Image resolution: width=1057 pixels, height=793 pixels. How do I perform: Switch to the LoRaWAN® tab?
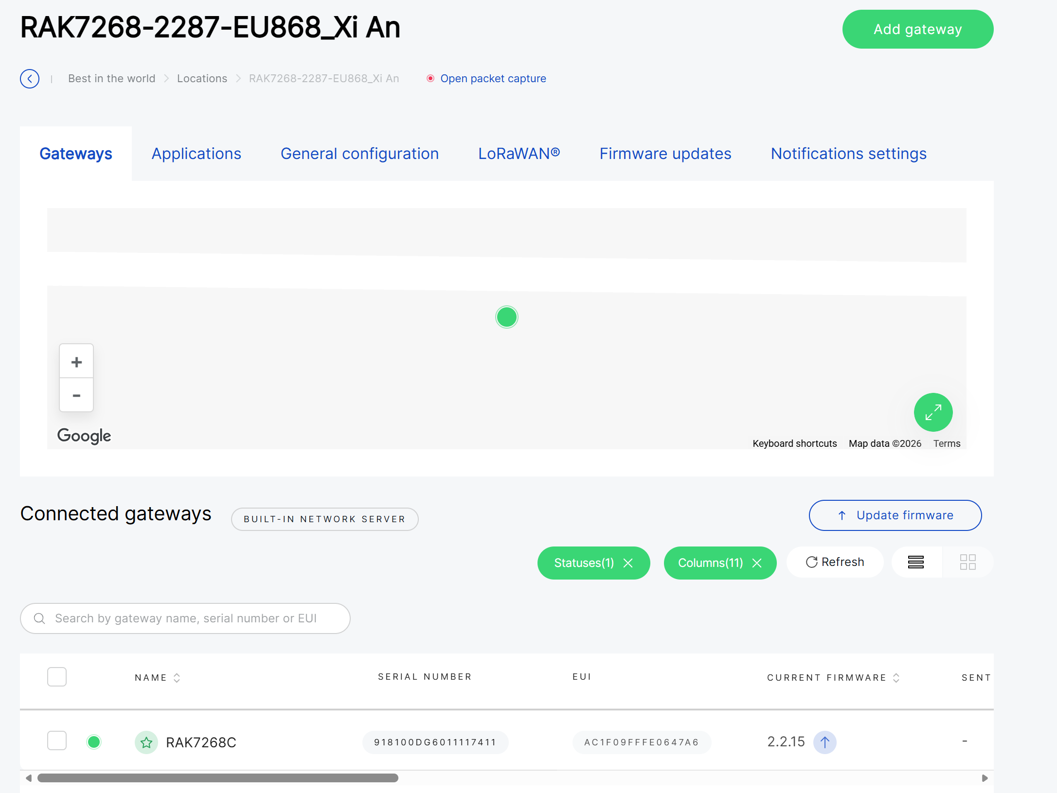[519, 154]
